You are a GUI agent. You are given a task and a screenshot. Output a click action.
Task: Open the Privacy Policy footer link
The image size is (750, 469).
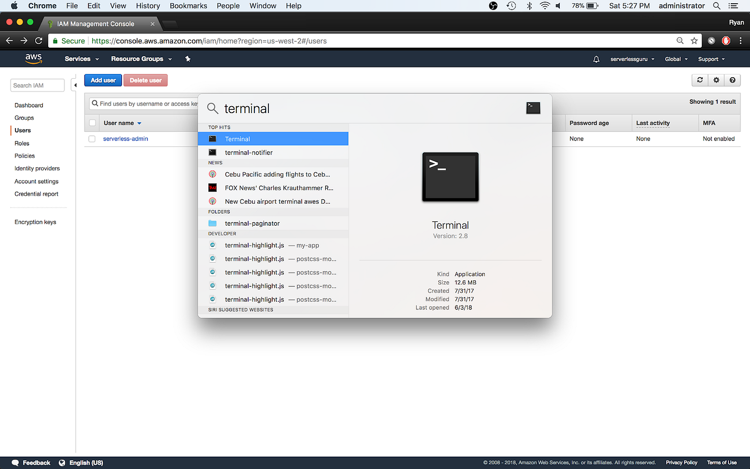(681, 463)
